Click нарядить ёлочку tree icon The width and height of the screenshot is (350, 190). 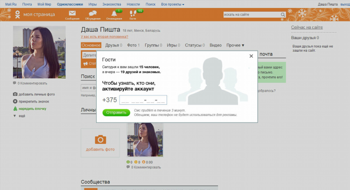15,109
